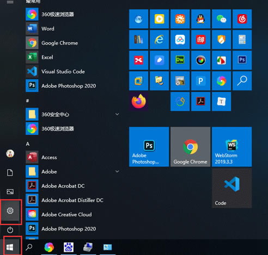Launch the VMware overlapping squares tile
The image size is (268, 255).
point(138,81)
